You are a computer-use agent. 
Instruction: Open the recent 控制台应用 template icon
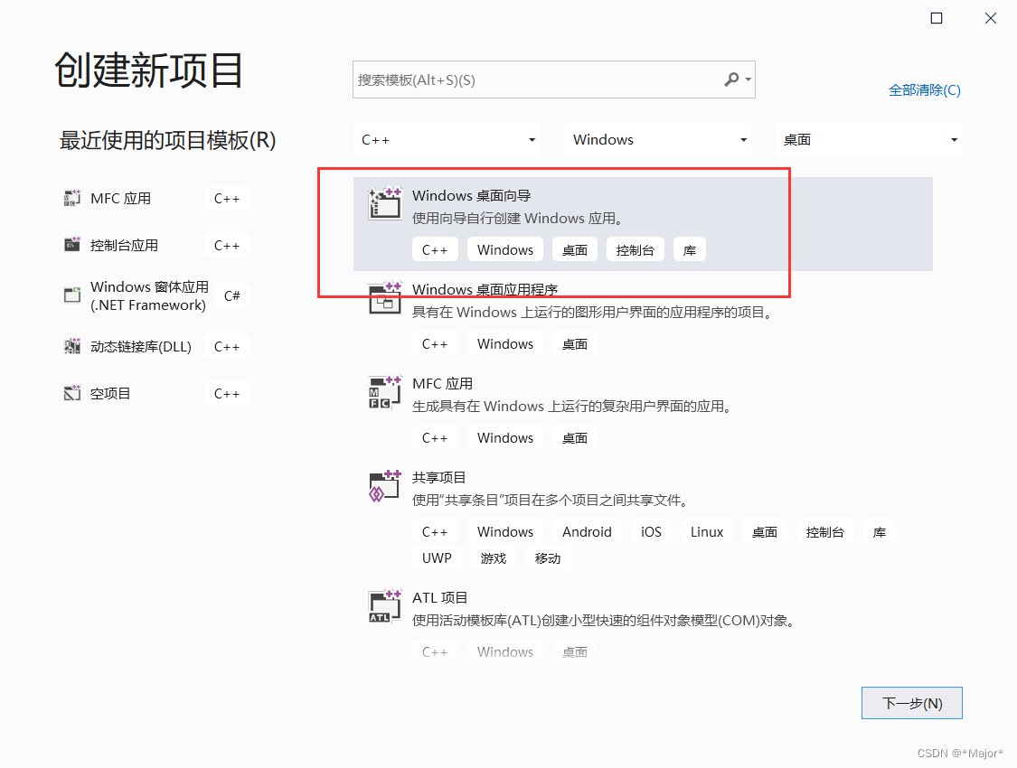72,245
